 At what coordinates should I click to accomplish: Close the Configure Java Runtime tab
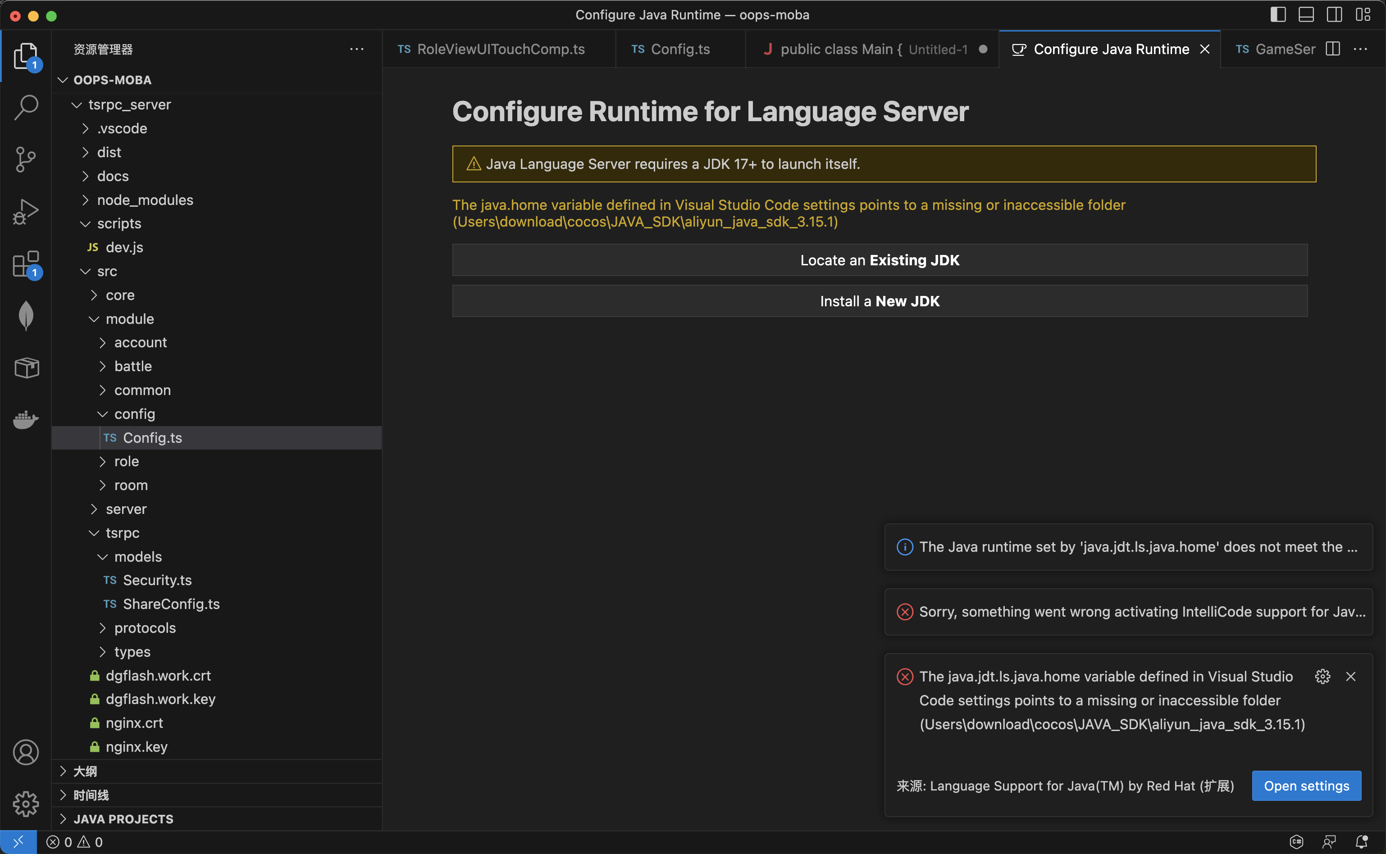tap(1204, 49)
